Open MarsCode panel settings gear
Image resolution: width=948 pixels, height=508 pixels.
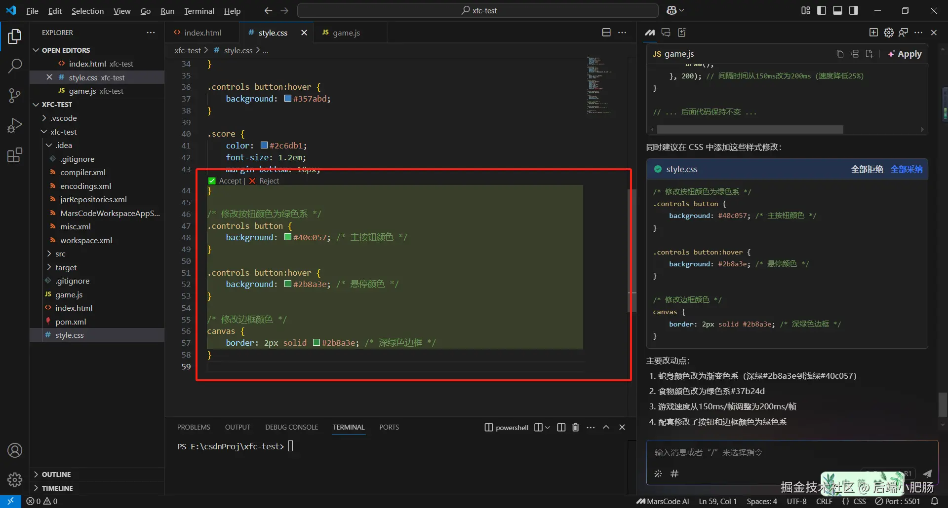[x=889, y=33]
